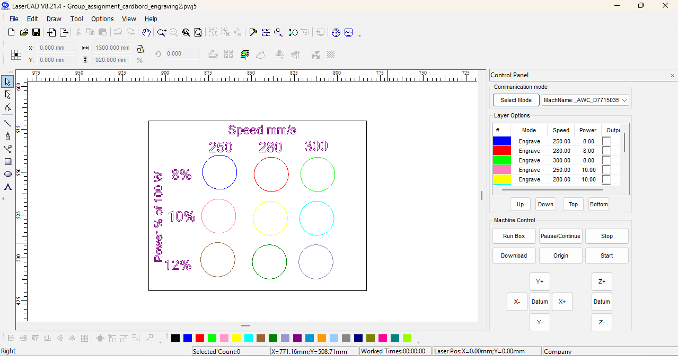Create a new file with the blank page icon

[11, 32]
